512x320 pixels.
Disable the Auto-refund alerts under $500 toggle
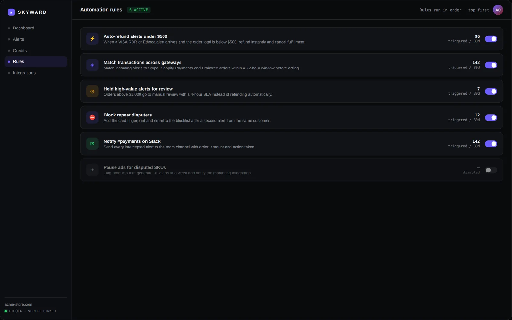pos(491,39)
